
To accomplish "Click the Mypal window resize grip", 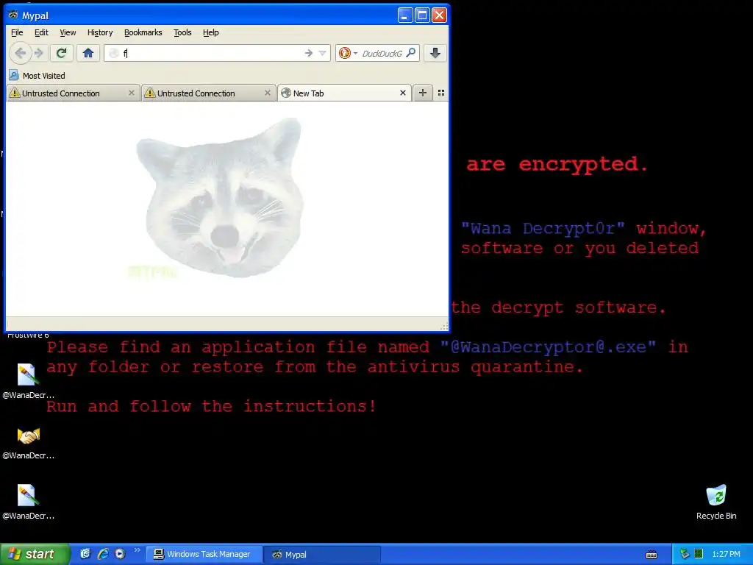I will click(x=443, y=326).
